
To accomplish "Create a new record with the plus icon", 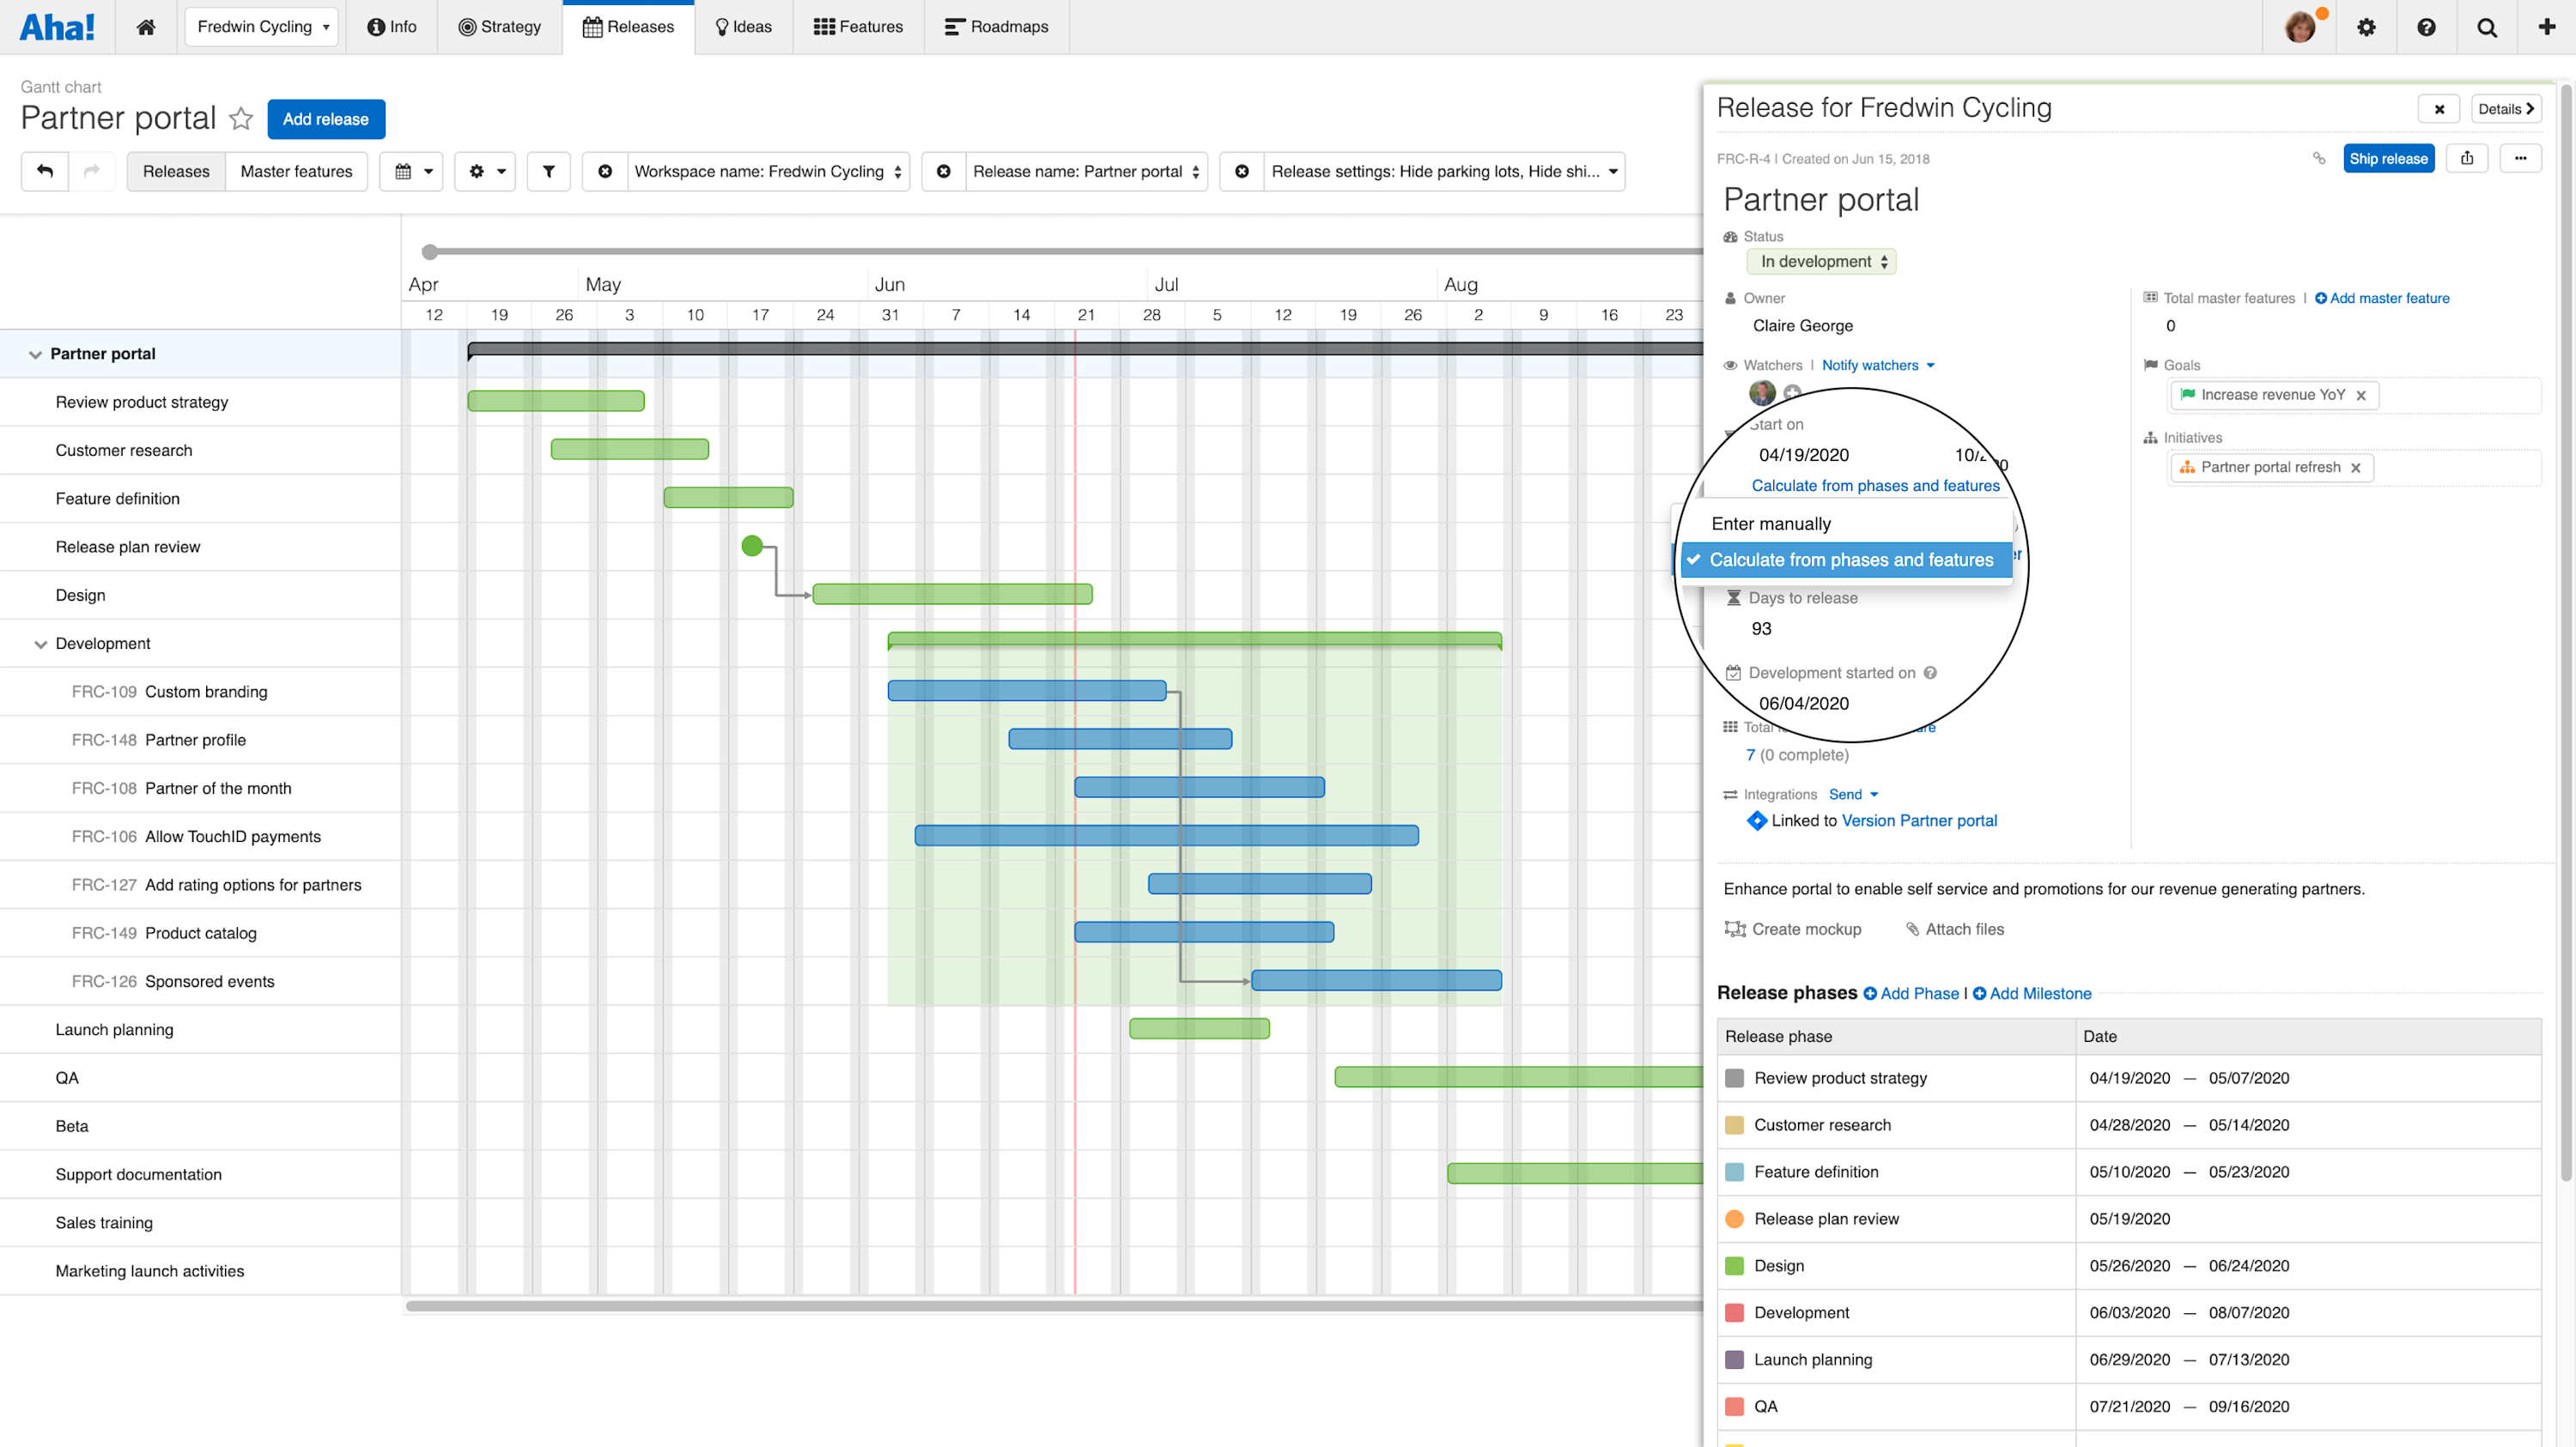I will click(2546, 27).
